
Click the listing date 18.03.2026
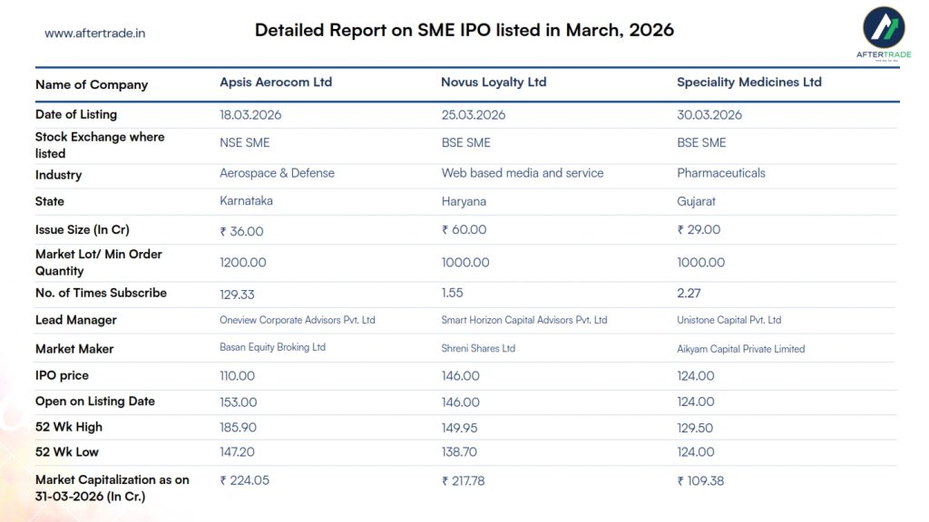[252, 115]
